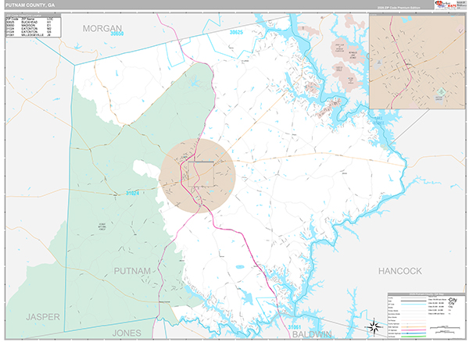
Task: Click the compass rose icon
Action: click(374, 326)
